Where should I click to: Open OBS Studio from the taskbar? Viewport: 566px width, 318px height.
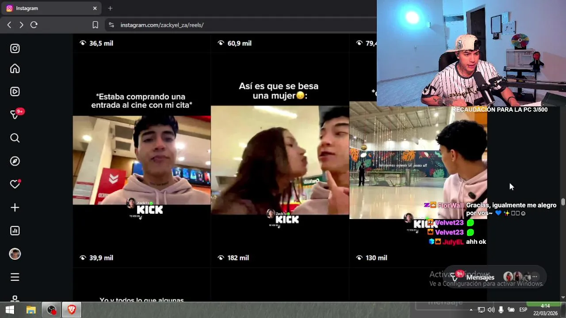point(51,310)
